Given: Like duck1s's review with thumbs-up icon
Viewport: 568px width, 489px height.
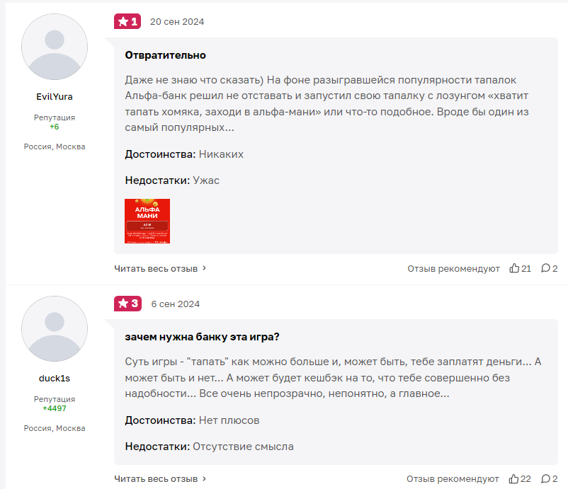Looking at the screenshot, I should 514,479.
